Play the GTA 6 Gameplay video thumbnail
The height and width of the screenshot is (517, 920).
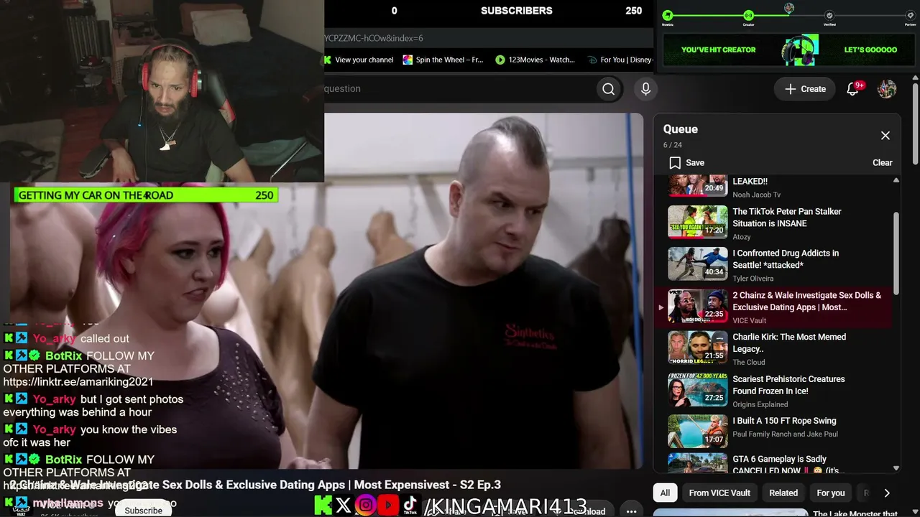[x=698, y=462]
